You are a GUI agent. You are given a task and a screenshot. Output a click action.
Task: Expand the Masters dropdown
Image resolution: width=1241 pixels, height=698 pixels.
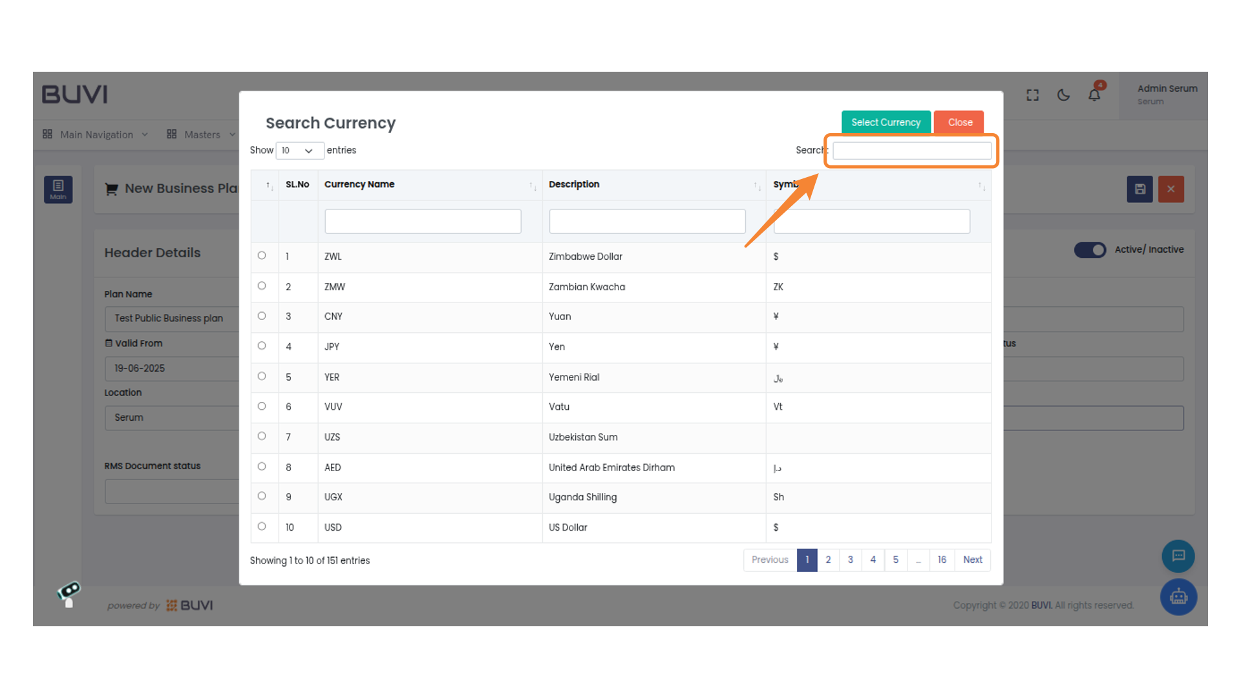pos(201,134)
